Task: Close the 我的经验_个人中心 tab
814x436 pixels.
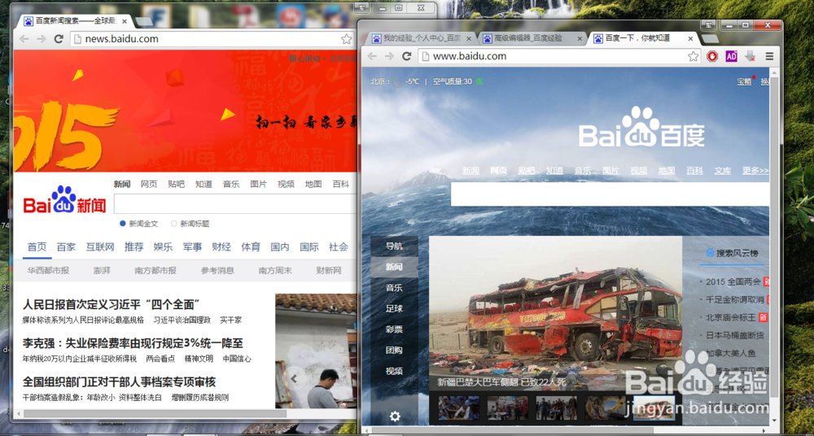Action: (468, 39)
